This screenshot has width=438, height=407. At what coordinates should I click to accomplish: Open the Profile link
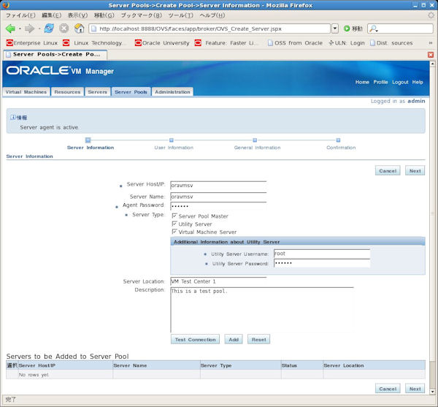381,82
